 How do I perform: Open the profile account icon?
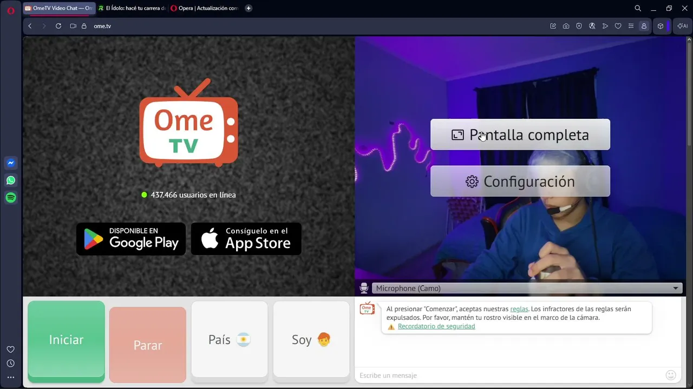coord(644,26)
